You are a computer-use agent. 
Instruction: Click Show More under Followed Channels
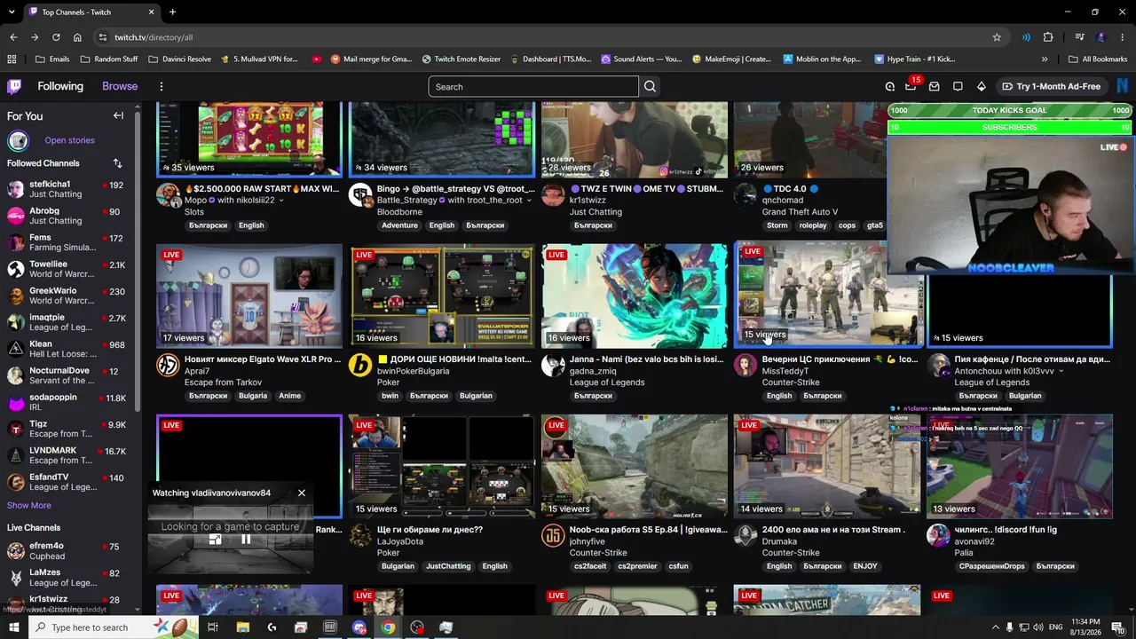[29, 505]
